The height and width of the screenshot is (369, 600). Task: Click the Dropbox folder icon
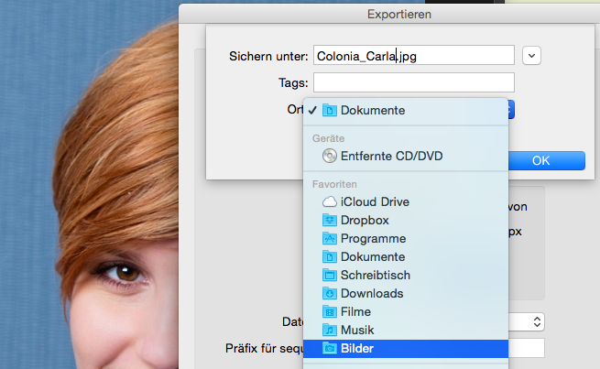pos(330,220)
